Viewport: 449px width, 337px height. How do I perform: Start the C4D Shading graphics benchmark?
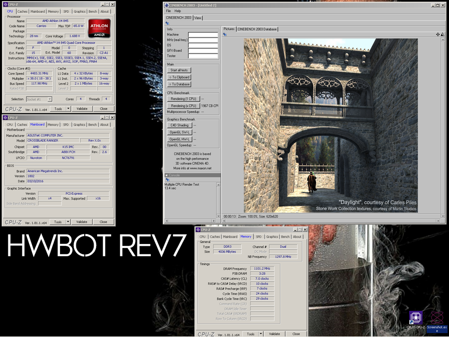click(x=180, y=125)
